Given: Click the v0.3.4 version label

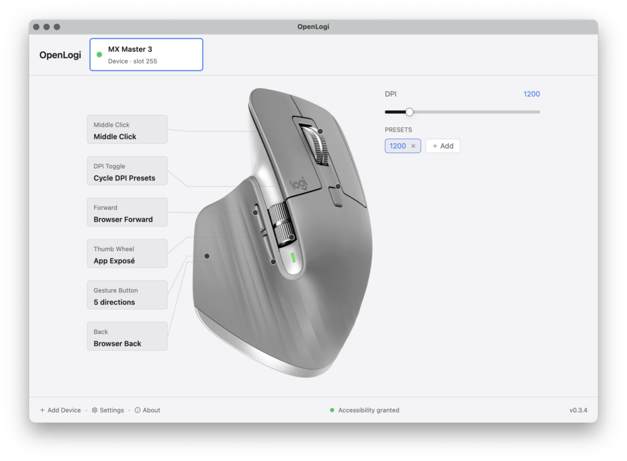Looking at the screenshot, I should 578,410.
